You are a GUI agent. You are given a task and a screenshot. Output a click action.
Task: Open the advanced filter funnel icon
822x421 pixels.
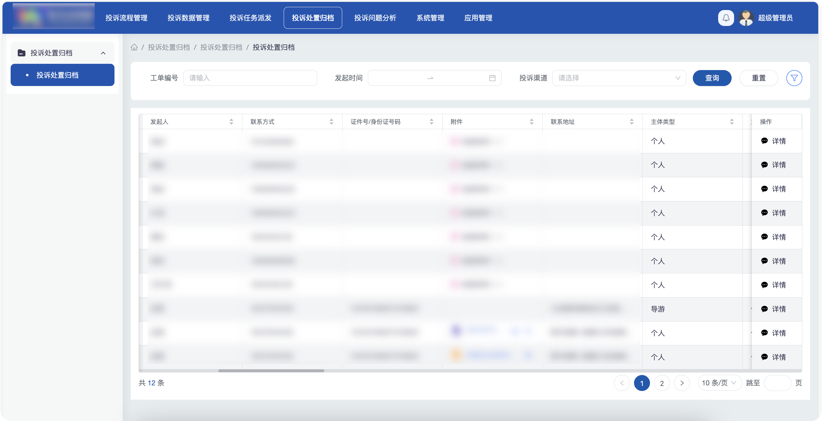point(794,78)
